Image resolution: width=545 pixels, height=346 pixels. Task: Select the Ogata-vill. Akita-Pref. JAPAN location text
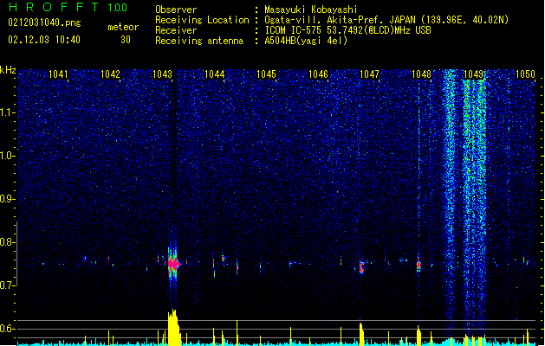point(386,20)
